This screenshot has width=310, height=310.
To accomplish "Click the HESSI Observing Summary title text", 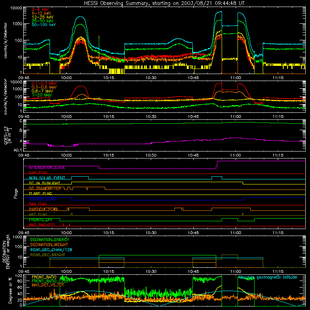I will (x=164, y=3).
